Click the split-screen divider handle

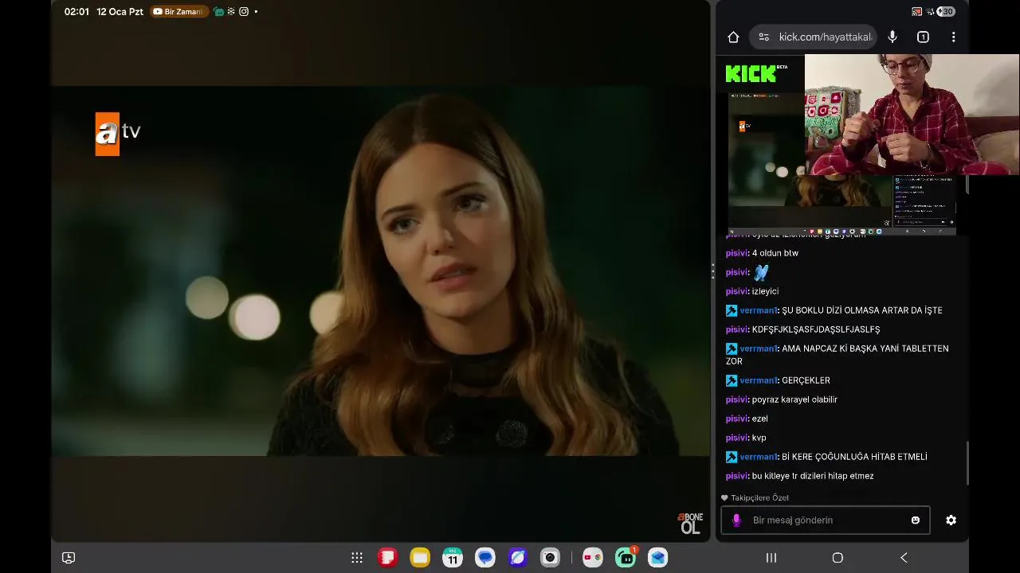click(712, 271)
